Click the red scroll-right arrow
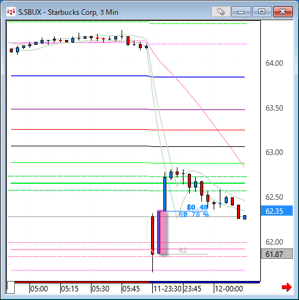Image resolution: width=299 pixels, height=300 pixels. coord(286,287)
